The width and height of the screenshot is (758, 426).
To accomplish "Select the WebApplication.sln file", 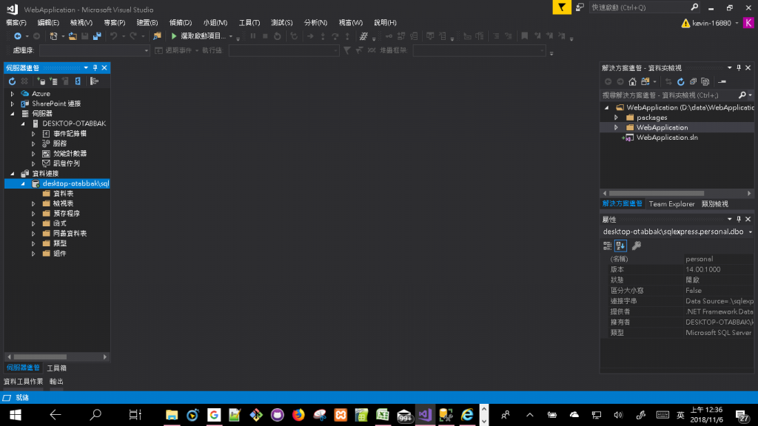I will 667,138.
